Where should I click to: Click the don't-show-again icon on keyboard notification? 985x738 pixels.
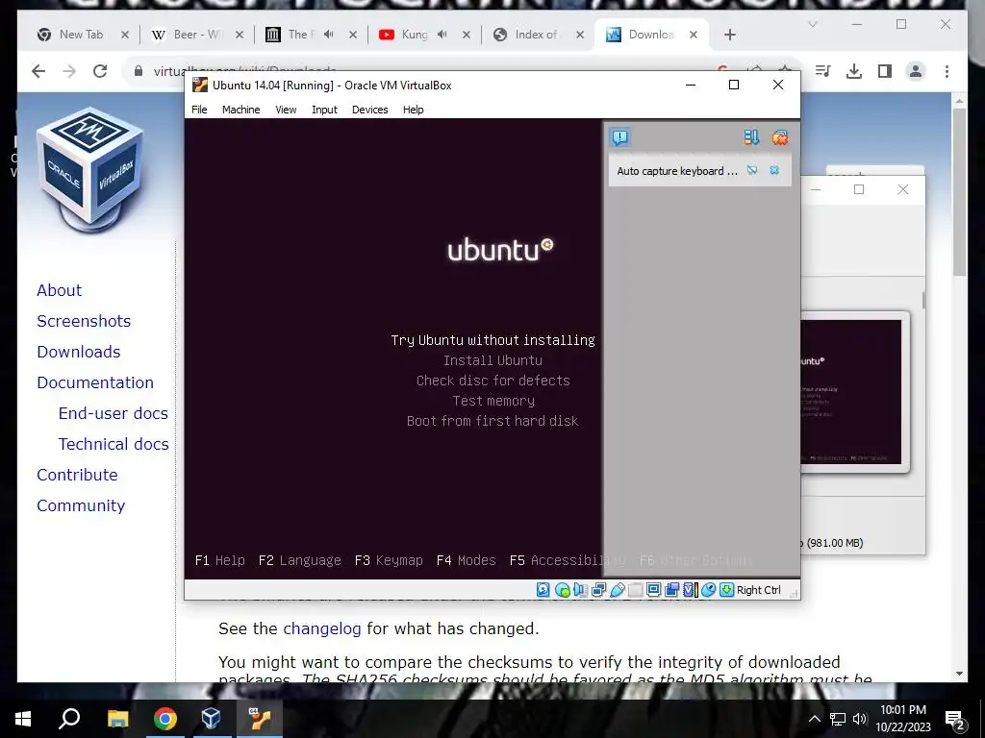click(x=752, y=171)
